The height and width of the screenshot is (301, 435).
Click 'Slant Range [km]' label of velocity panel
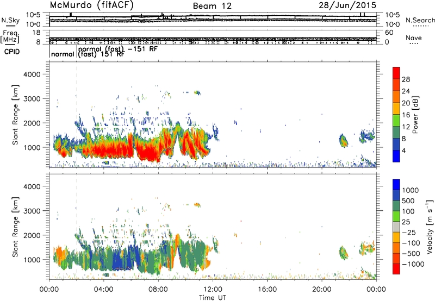click(15, 227)
